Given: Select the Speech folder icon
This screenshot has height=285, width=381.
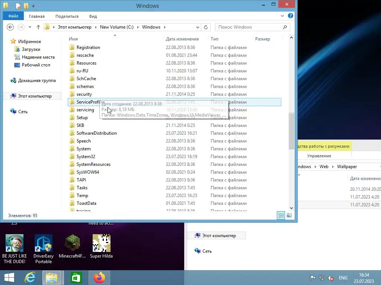Looking at the screenshot, I should tap(72, 141).
